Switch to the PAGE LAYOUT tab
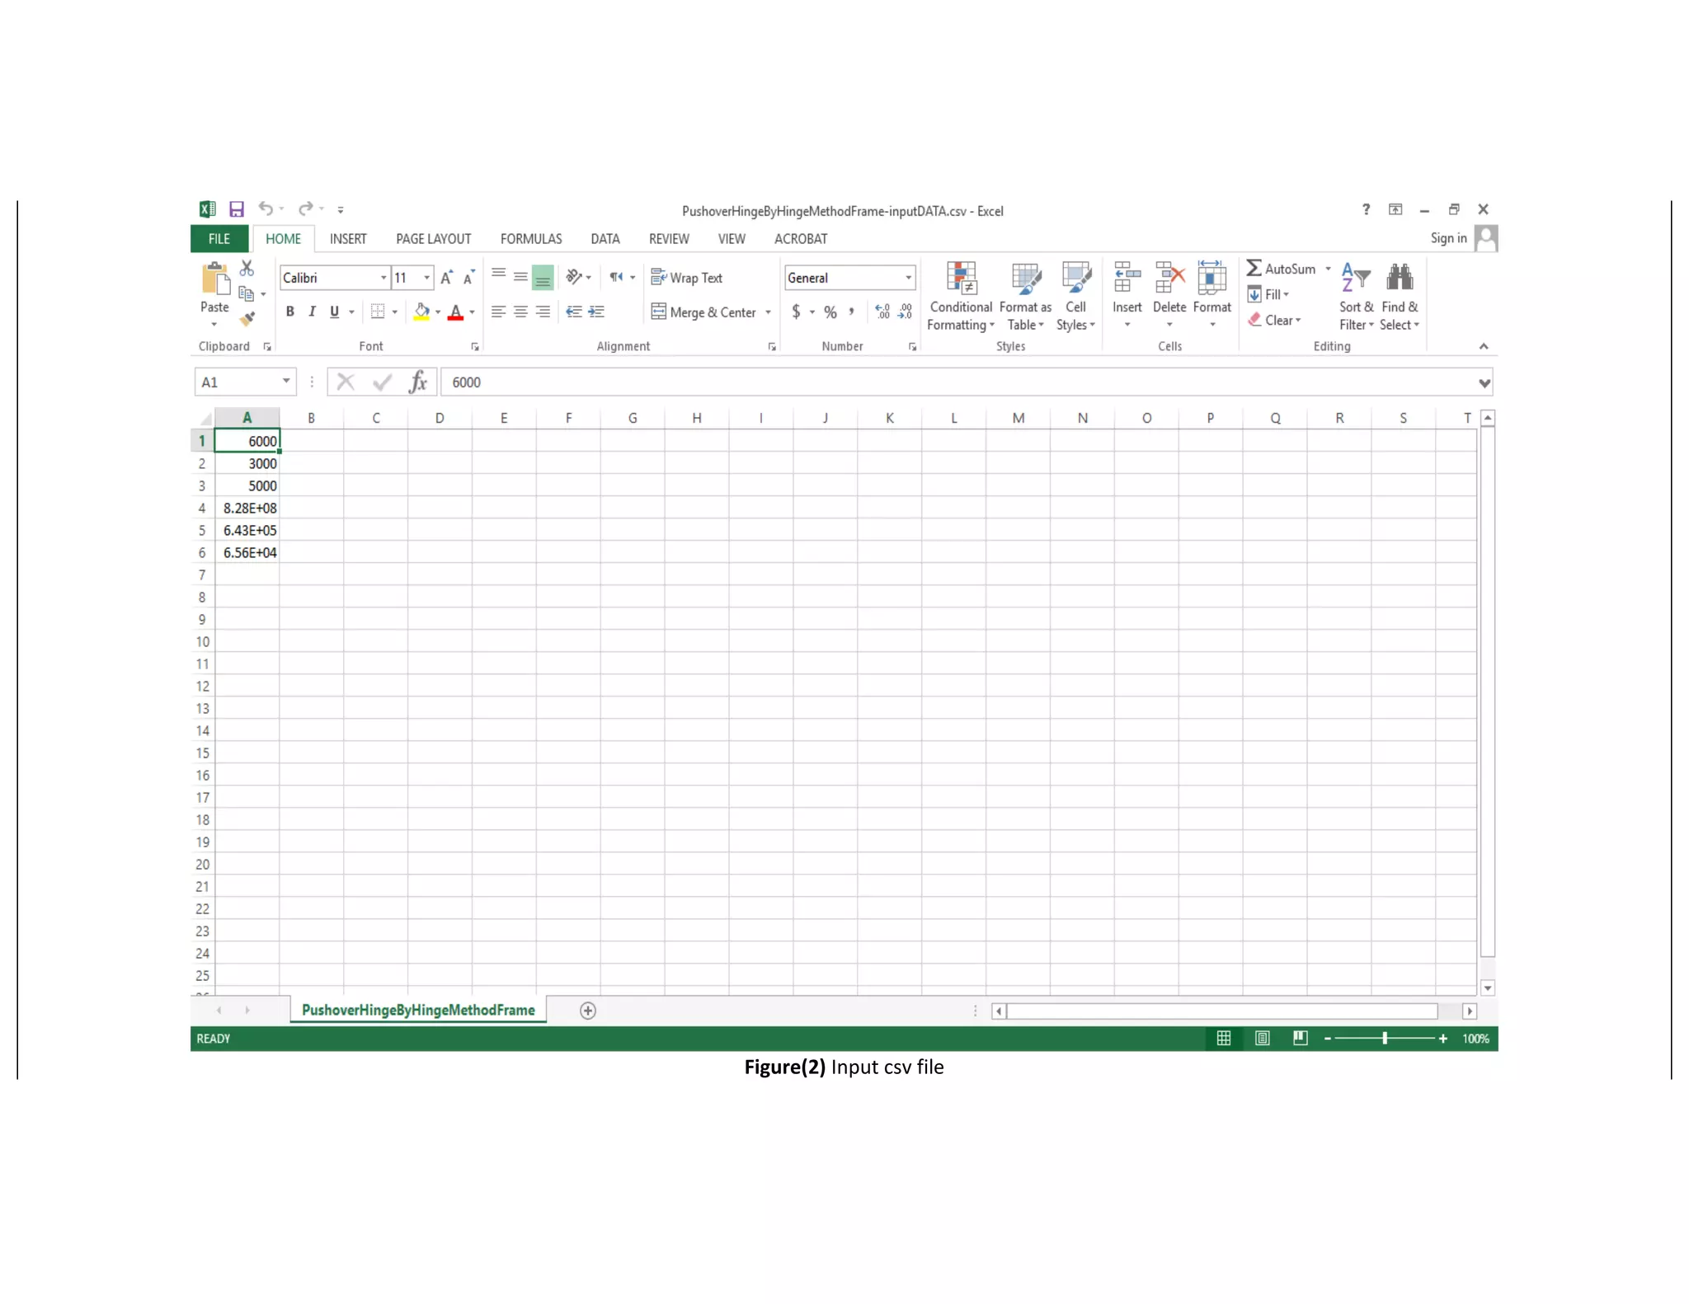Viewport: 1689px width, 1304px height. tap(434, 239)
